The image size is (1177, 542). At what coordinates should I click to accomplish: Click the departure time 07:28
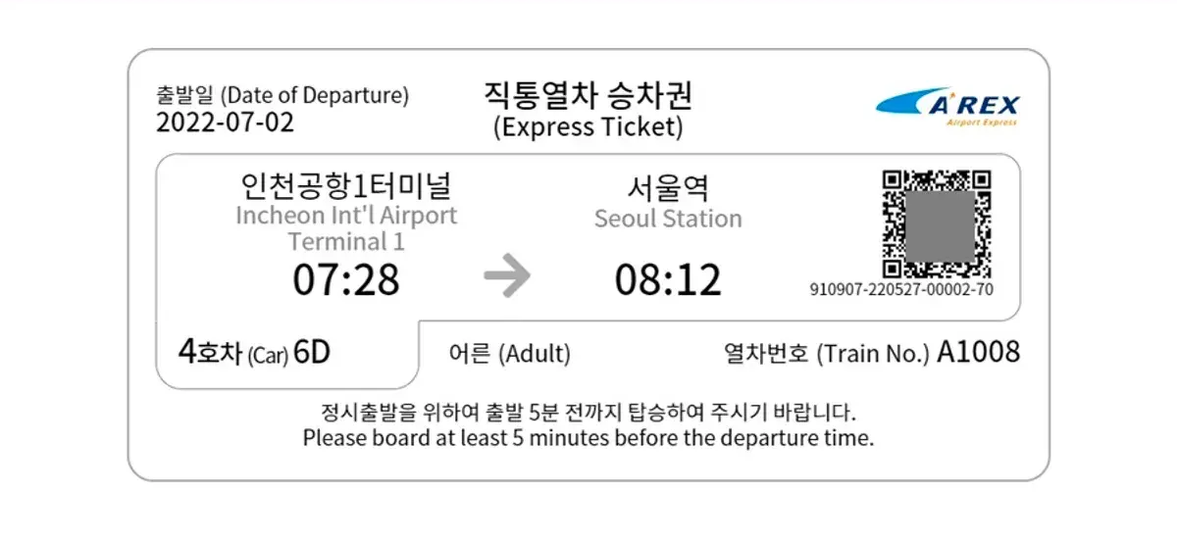[346, 280]
